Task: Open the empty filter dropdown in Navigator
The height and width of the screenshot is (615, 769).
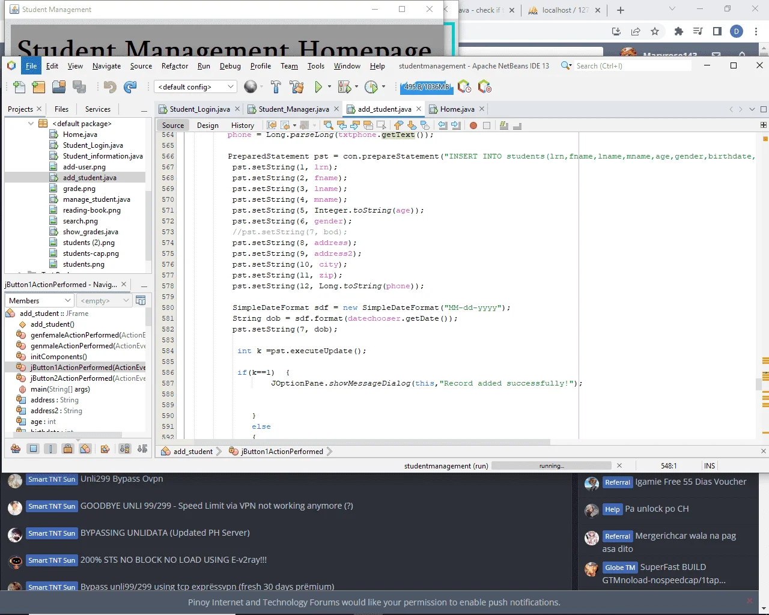Action: point(105,300)
